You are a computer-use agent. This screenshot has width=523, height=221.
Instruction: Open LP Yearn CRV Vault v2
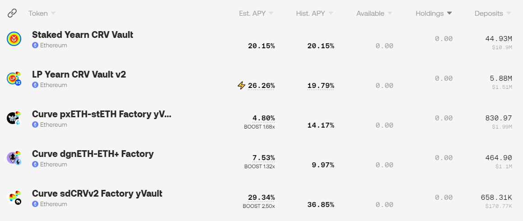[79, 74]
